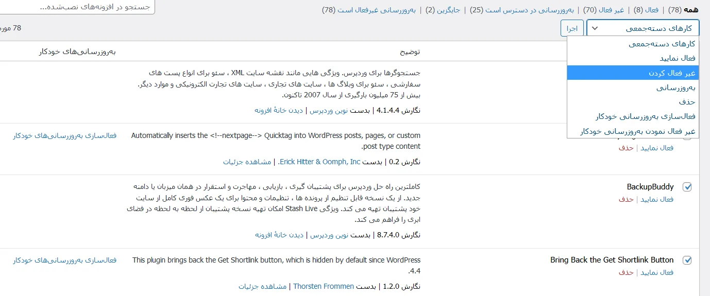Pick 'به‌روزرسانی' in the bulk actions list
The height and width of the screenshot is (296, 710).
(x=633, y=88)
